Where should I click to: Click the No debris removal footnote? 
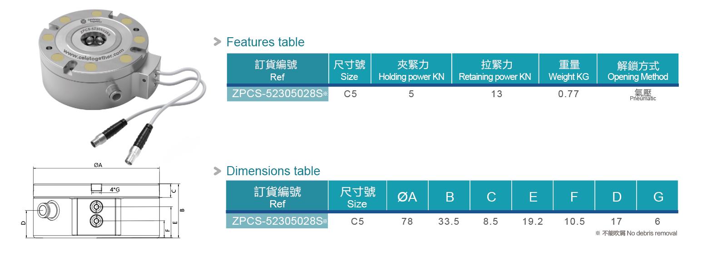click(636, 233)
